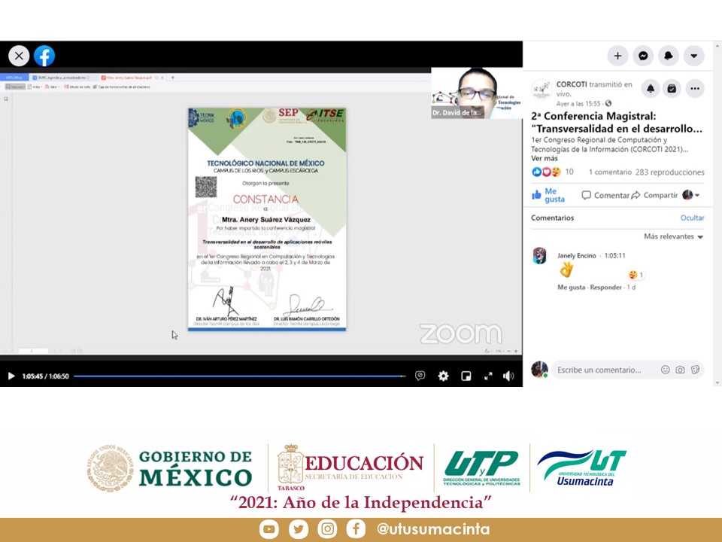Play the paused video

pyautogui.click(x=11, y=376)
